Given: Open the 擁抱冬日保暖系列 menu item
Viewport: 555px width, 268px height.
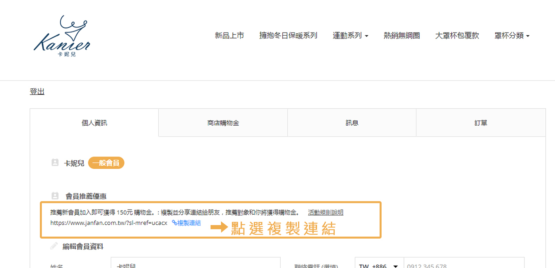Looking at the screenshot, I should pos(288,36).
